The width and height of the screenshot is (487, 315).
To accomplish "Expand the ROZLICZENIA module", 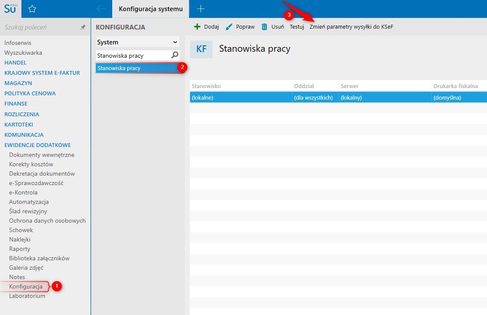I will pyautogui.click(x=22, y=114).
